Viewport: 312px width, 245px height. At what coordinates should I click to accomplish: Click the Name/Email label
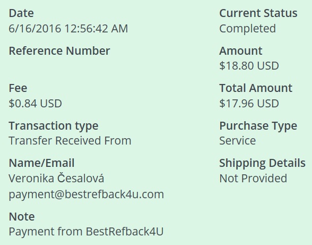(x=41, y=163)
